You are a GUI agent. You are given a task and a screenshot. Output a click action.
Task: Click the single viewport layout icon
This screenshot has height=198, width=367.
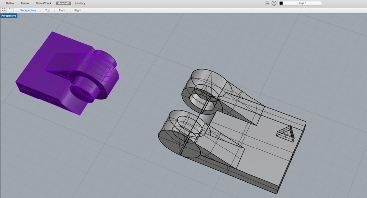tap(11, 10)
